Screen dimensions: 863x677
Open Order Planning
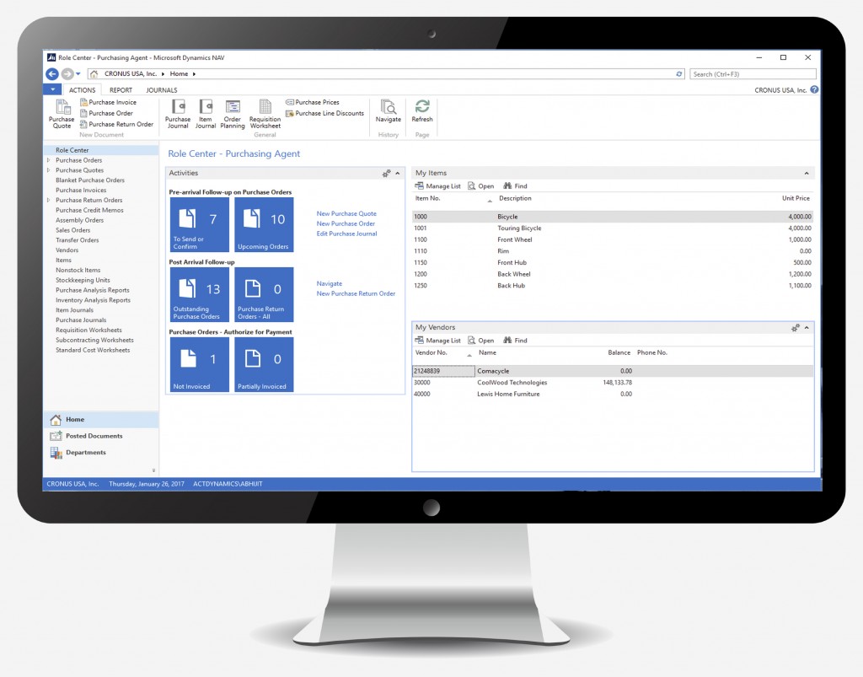click(x=233, y=114)
